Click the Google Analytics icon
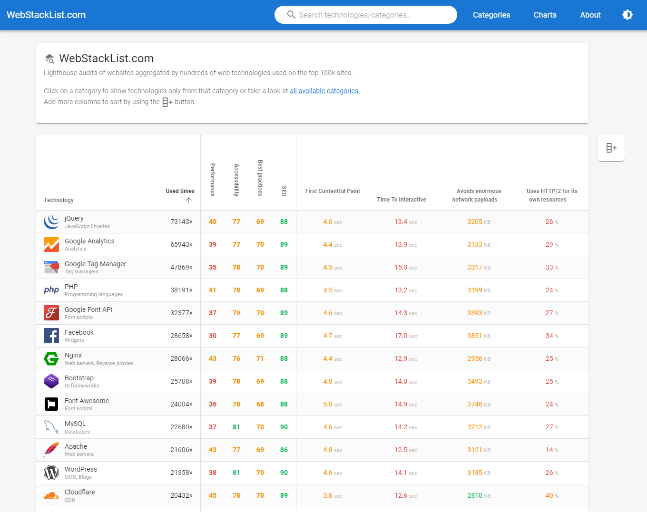The image size is (647, 512). 51,244
